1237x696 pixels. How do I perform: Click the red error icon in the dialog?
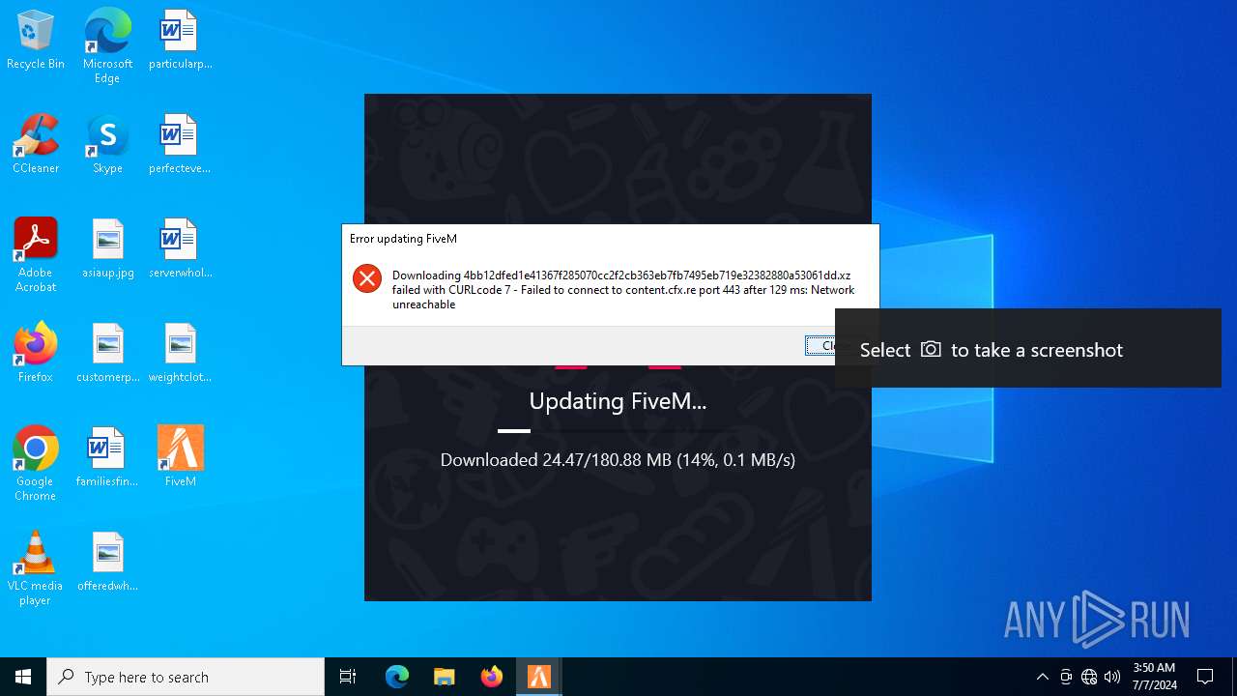pos(367,278)
